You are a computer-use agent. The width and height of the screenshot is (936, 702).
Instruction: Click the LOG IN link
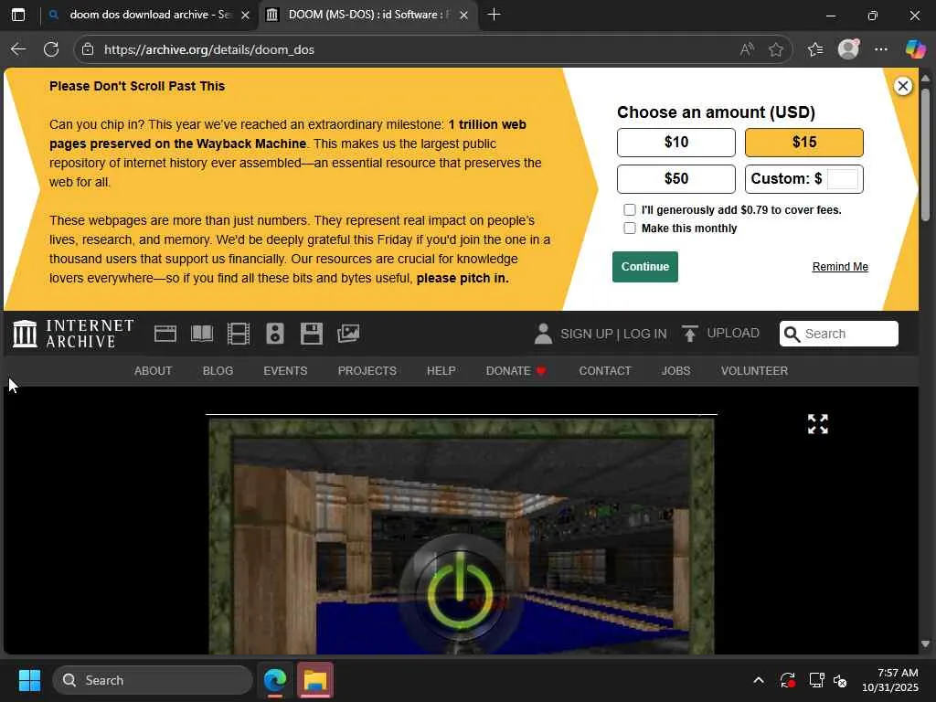644,334
